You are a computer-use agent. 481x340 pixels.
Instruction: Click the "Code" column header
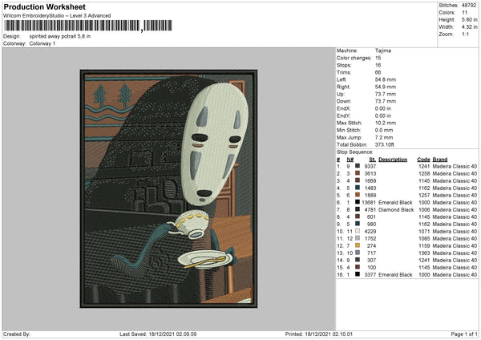pos(423,160)
